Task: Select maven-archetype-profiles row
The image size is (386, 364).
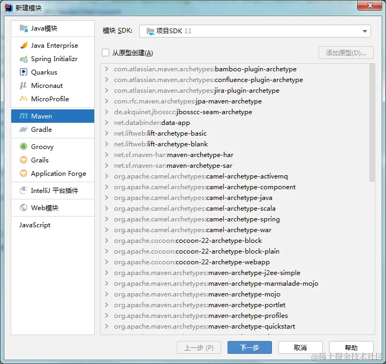Action: (235, 315)
